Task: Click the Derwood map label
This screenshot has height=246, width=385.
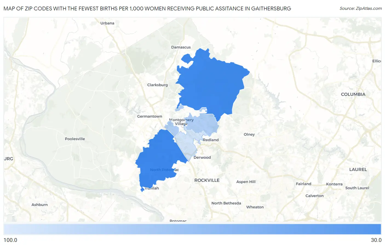Action: click(202, 157)
